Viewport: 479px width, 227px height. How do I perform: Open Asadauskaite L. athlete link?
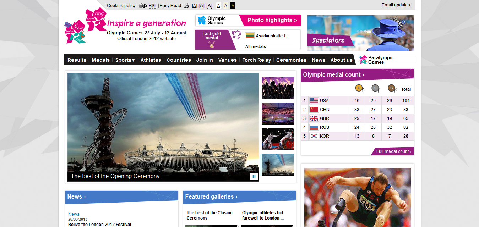[x=272, y=36]
